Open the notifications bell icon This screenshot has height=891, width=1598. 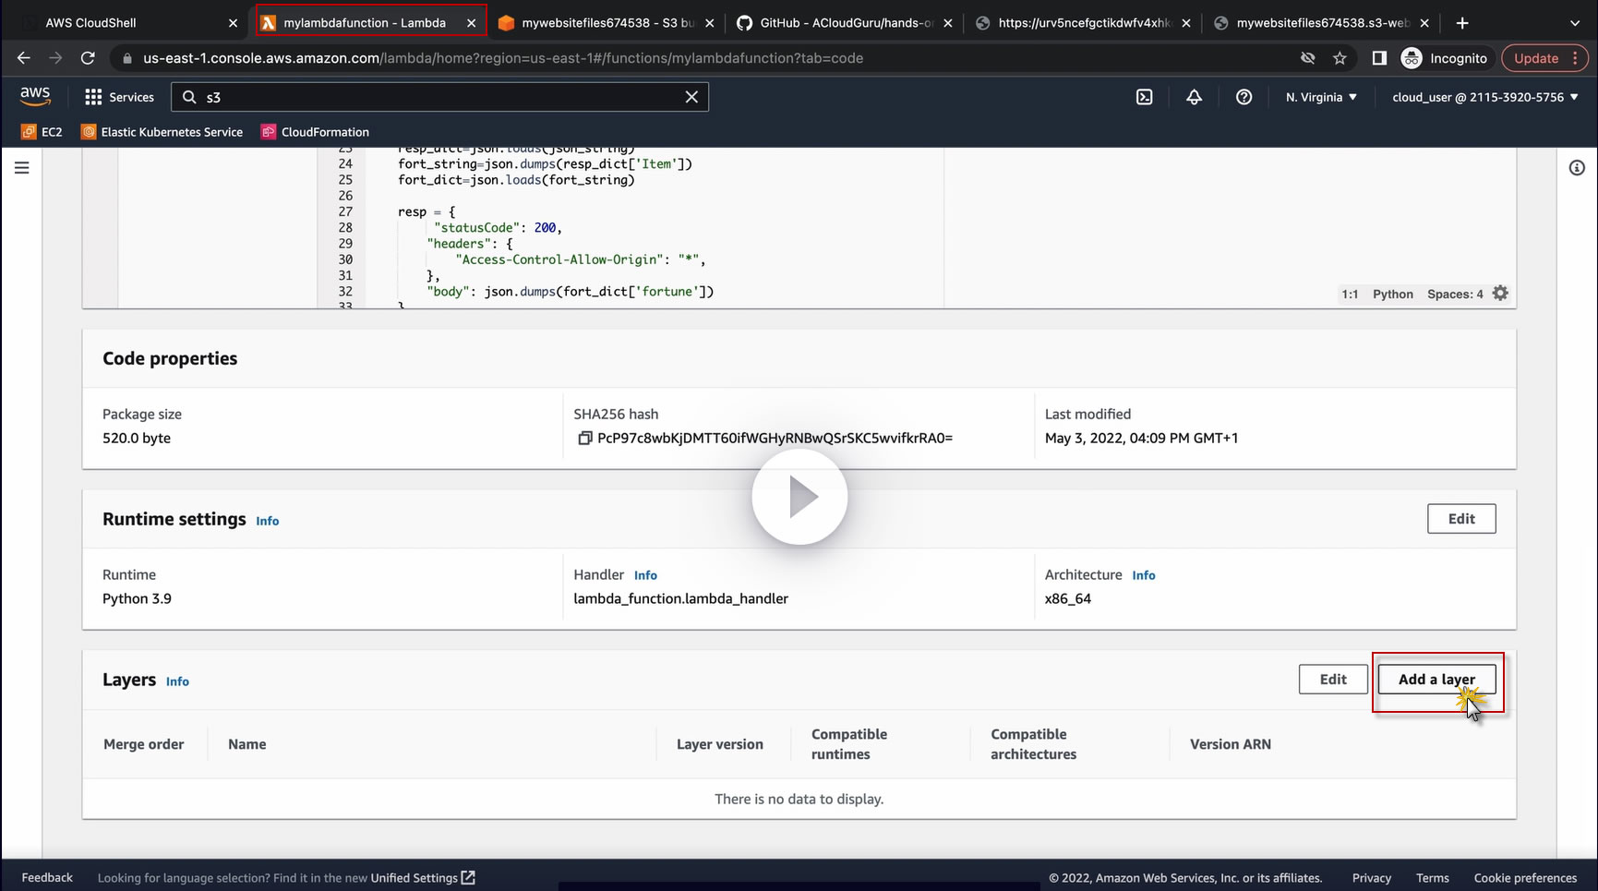(1194, 97)
